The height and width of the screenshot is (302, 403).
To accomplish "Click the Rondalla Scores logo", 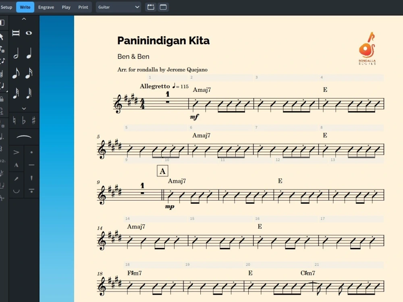I will [368, 48].
